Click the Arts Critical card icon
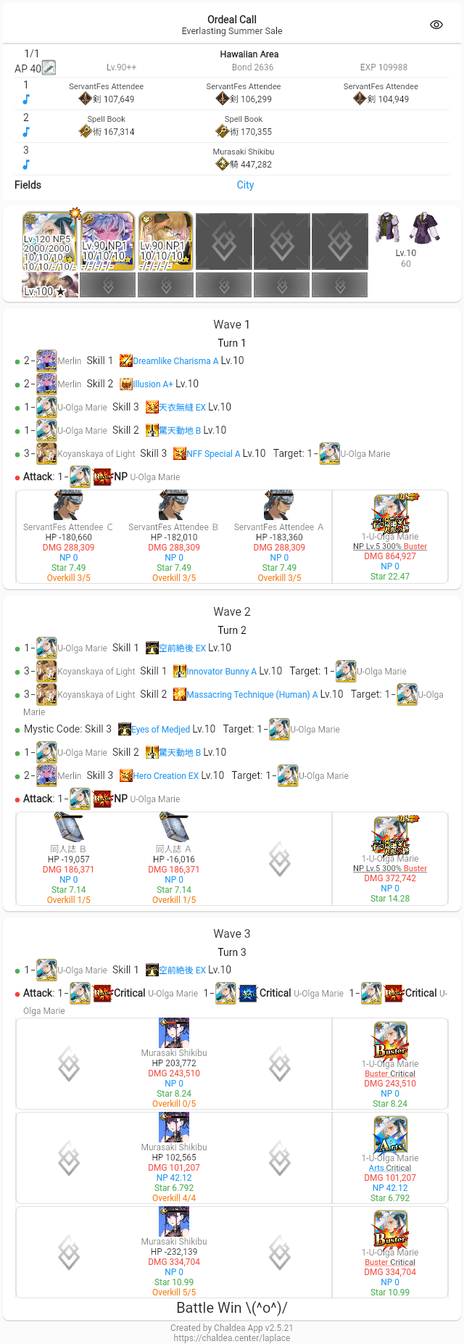Screen dimensions: 464x1344 (x=390, y=1135)
